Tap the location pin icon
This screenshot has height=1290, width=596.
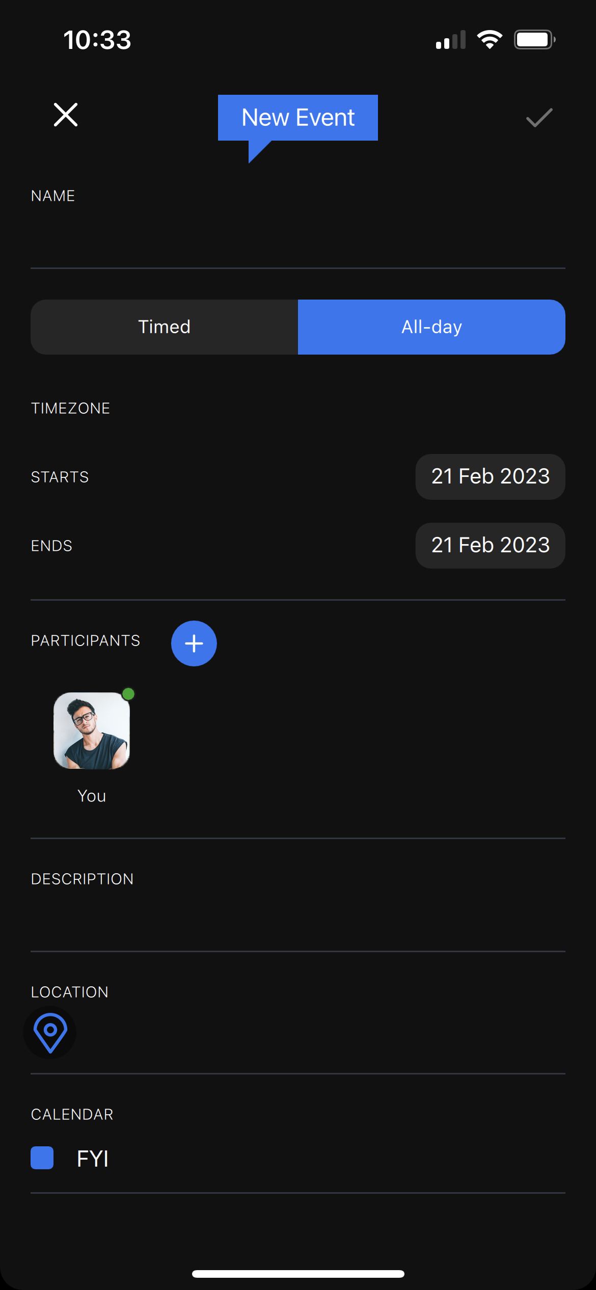[x=50, y=1032]
